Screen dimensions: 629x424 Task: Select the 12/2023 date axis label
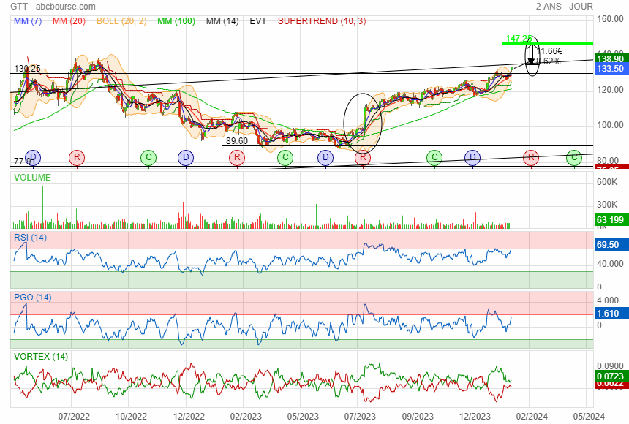[x=475, y=417]
